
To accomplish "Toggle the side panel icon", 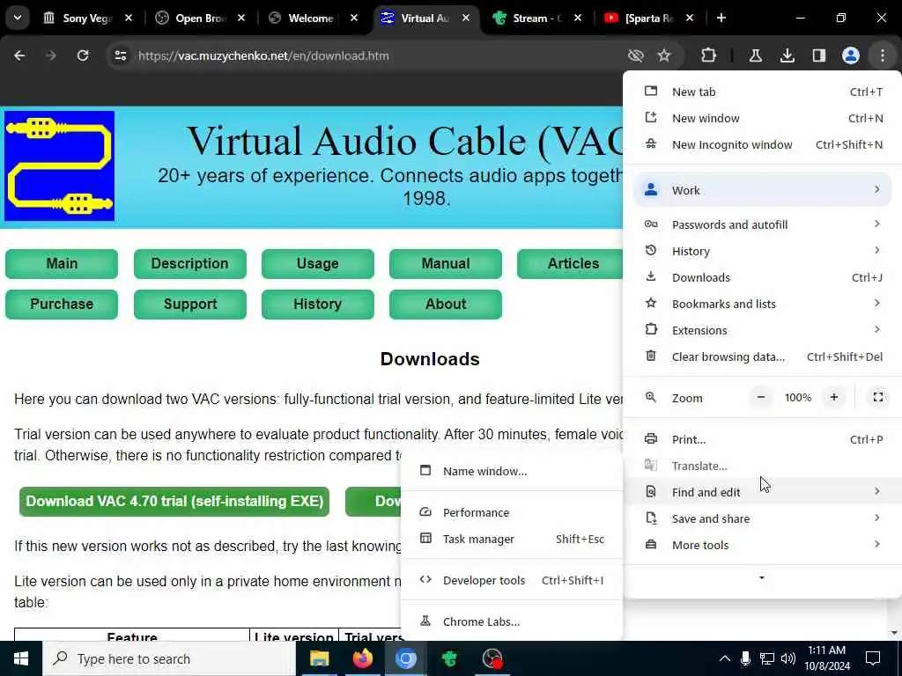I will [818, 55].
